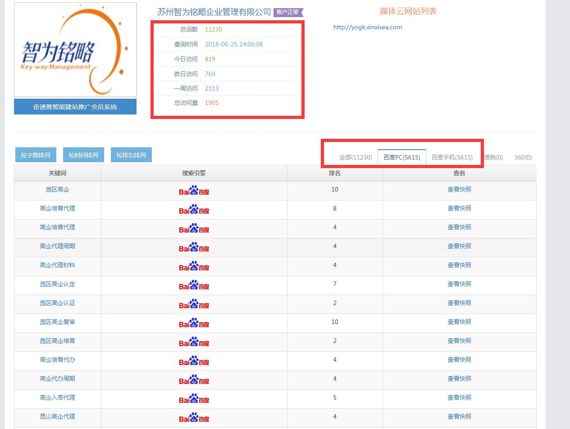Click the Baidu logo in the 园区高企认定 row

pos(194,286)
